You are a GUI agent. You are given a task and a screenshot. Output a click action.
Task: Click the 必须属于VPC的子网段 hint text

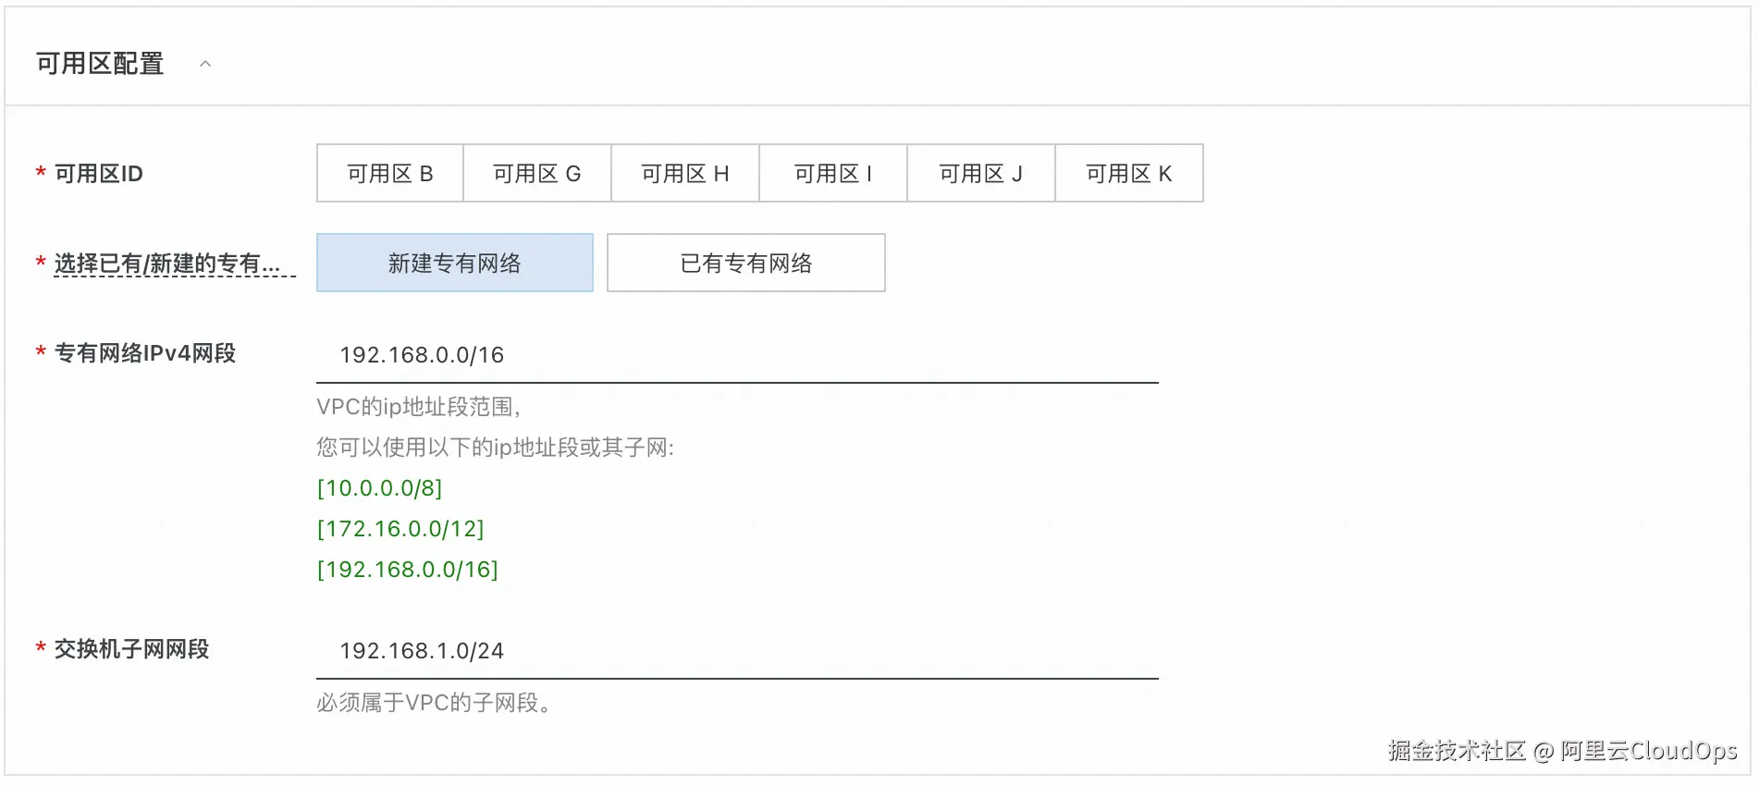tap(433, 703)
